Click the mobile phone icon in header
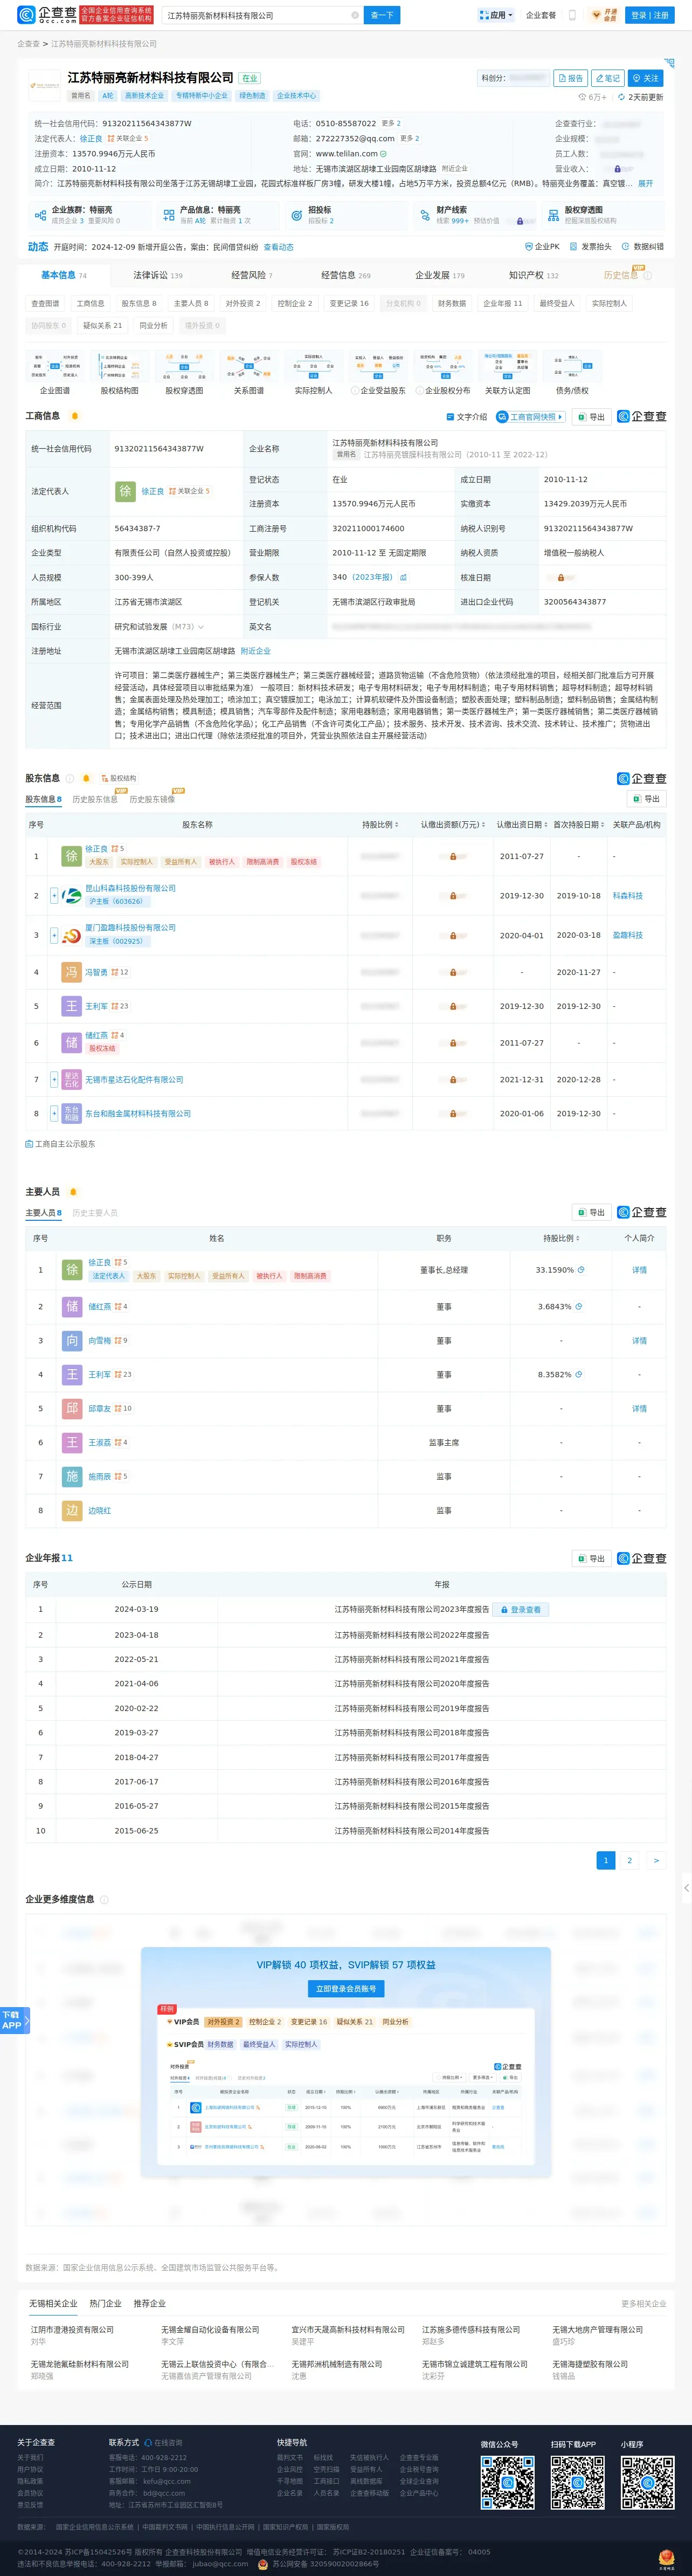The height and width of the screenshot is (2576, 692). 572,15
